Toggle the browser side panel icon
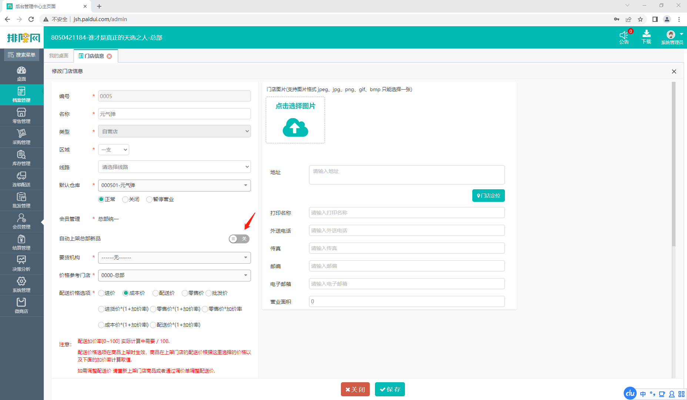This screenshot has width=687, height=400. coord(655,19)
